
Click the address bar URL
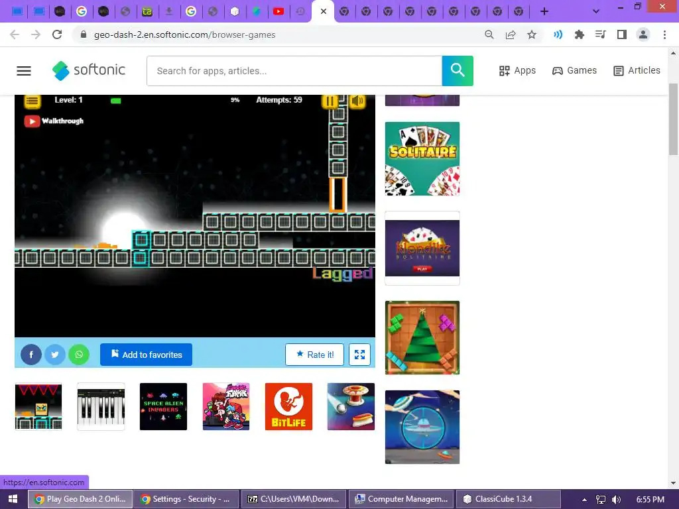pos(184,34)
